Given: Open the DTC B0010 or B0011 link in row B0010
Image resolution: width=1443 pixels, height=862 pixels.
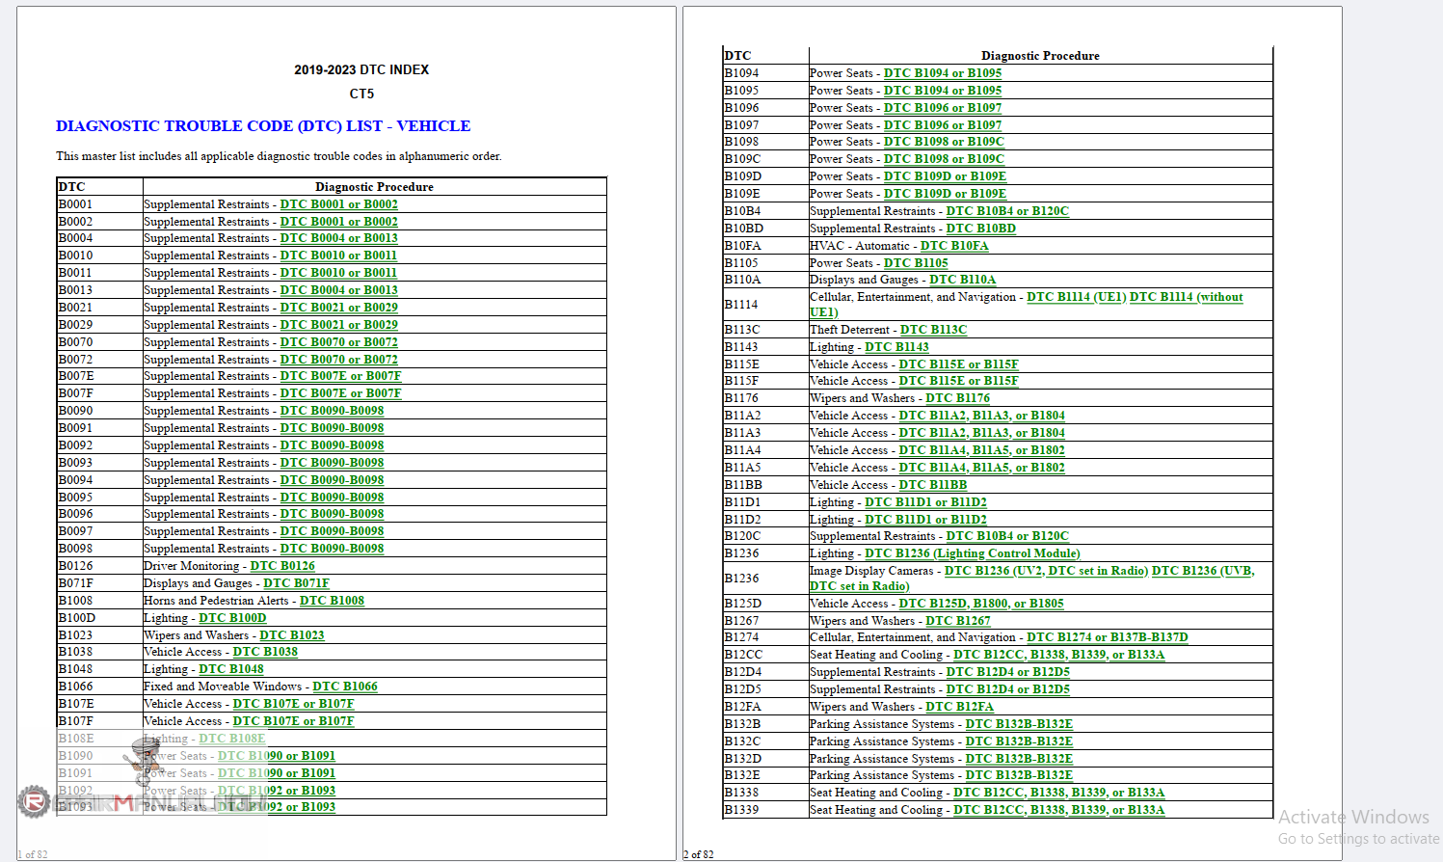Looking at the screenshot, I should coord(338,256).
